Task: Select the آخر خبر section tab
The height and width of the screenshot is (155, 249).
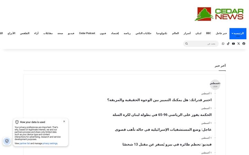Action: click(x=220, y=66)
